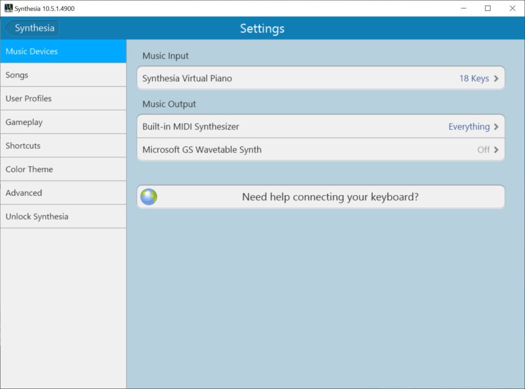Show the Shortcuts settings
Image resolution: width=525 pixels, height=389 pixels.
tap(63, 146)
